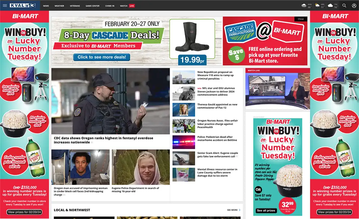This screenshot has width=359, height=219.
Task: Click the police lights thumbnail
Action: tap(184, 142)
